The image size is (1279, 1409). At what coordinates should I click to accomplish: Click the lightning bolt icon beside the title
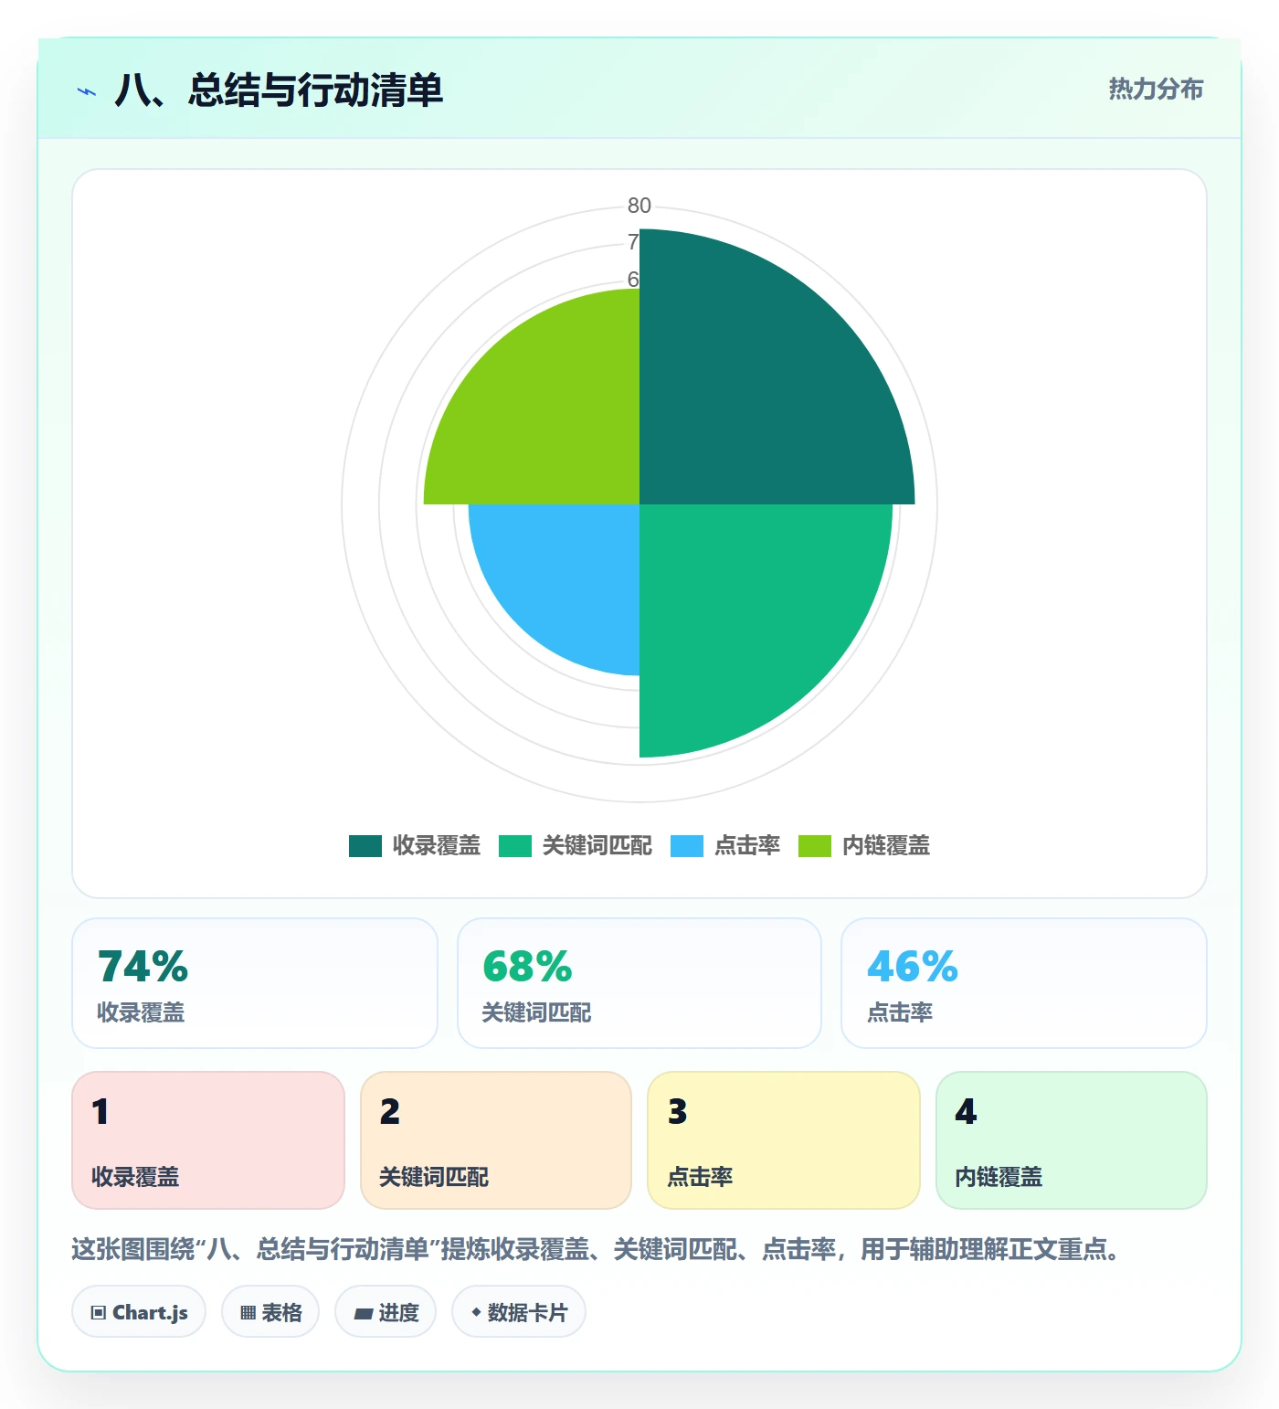(87, 91)
